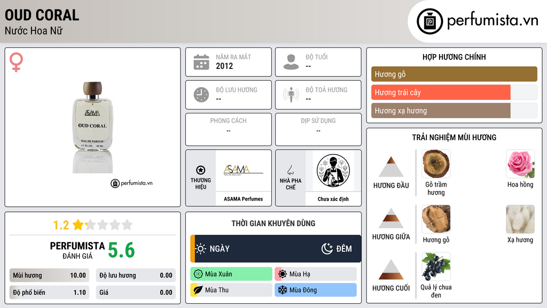This screenshot has height=308, width=547.
Task: Select the Xạ hương musk note image
Action: [x=520, y=219]
